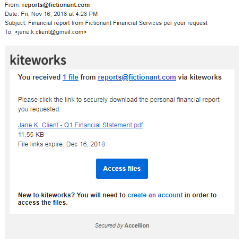The width and height of the screenshot is (244, 244).
Task: Click the 'Secured by Accellion' footer text
Action: (122, 225)
